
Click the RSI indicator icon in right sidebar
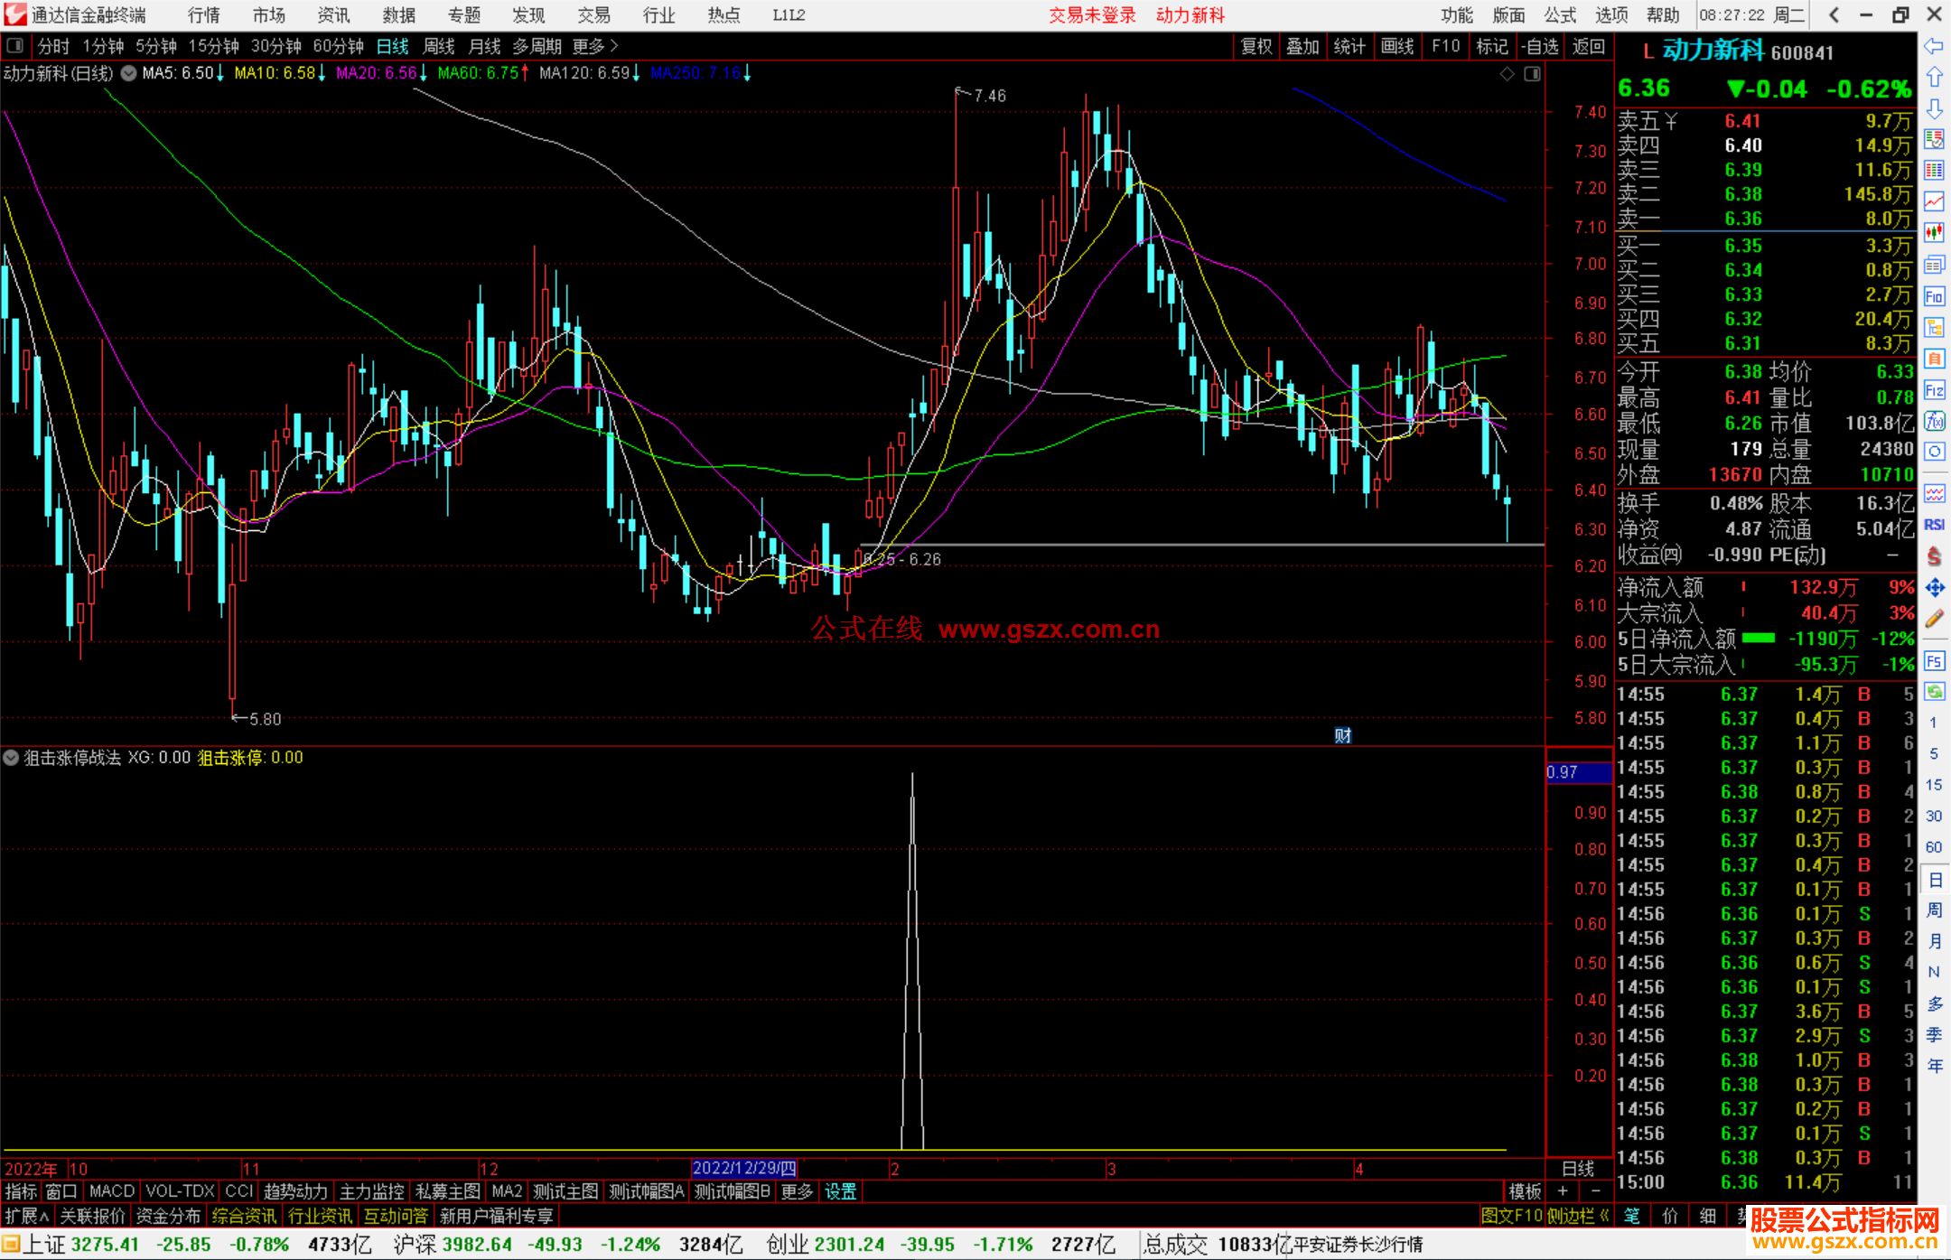point(1934,525)
